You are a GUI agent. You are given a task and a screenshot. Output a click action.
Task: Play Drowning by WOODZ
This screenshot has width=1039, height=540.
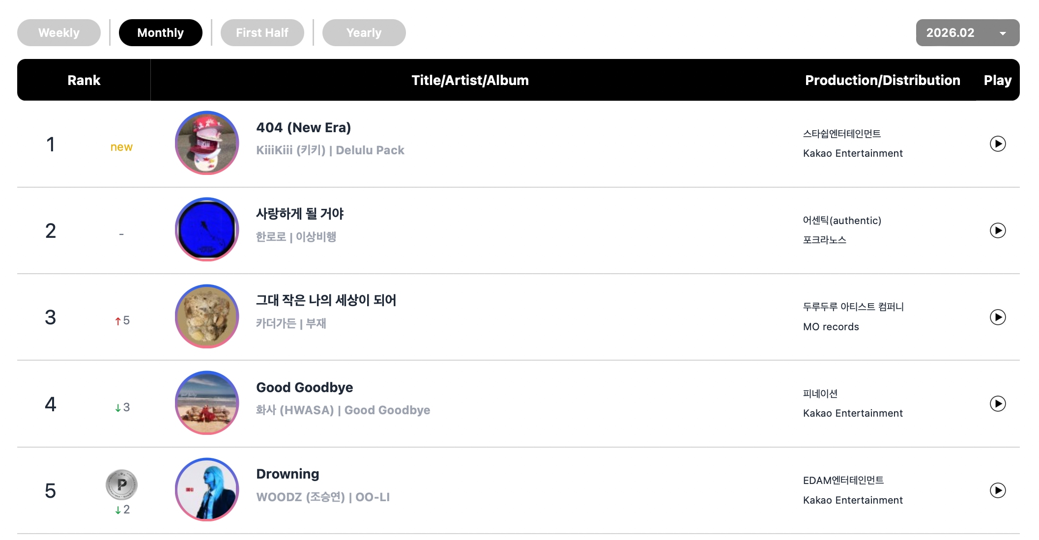997,490
